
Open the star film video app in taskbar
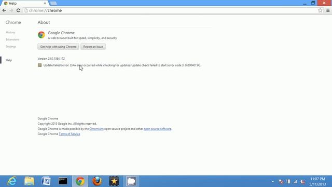tap(114, 181)
